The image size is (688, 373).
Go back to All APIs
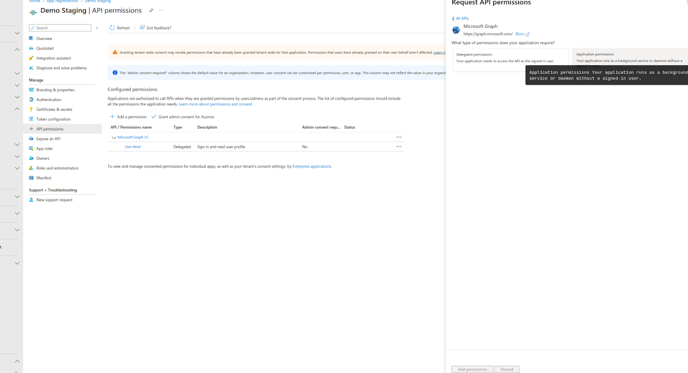(x=461, y=18)
